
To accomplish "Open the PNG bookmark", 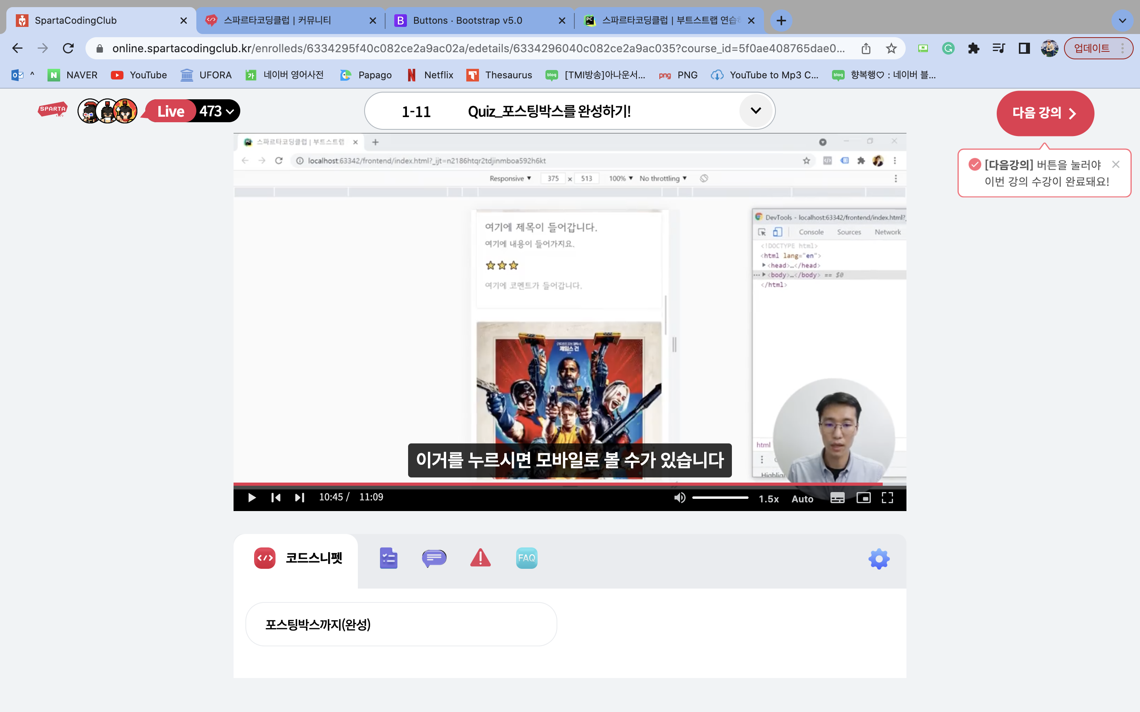I will tap(678, 75).
